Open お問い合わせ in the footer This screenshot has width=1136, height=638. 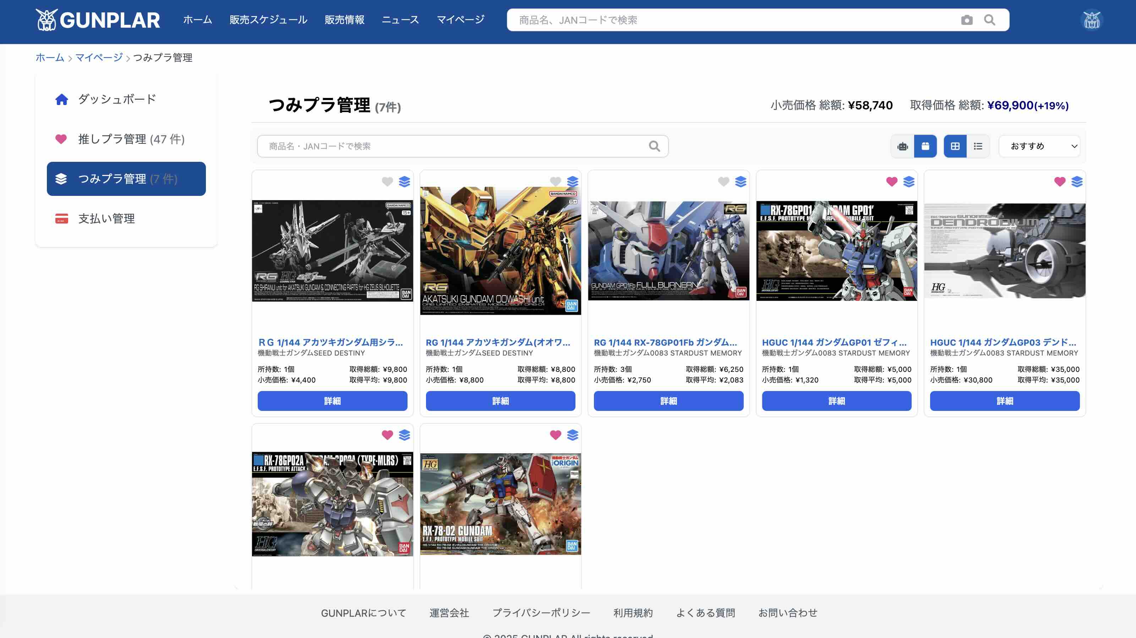788,613
